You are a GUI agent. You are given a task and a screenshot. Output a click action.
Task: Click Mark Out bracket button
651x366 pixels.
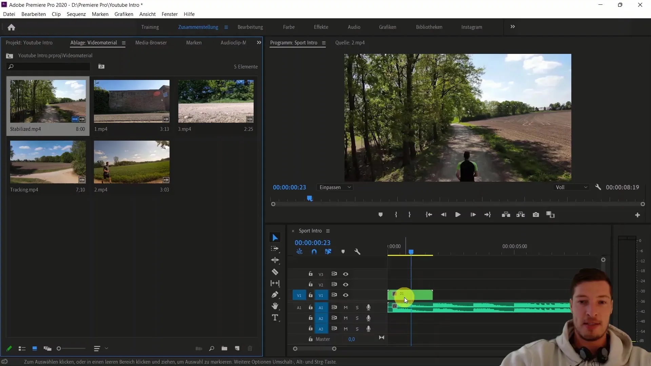(x=410, y=215)
